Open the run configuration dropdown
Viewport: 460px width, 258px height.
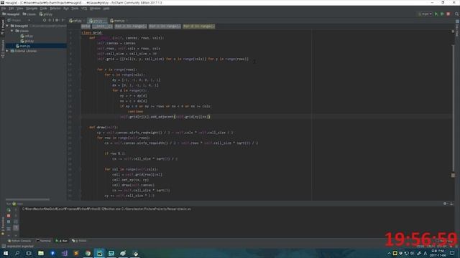click(425, 14)
